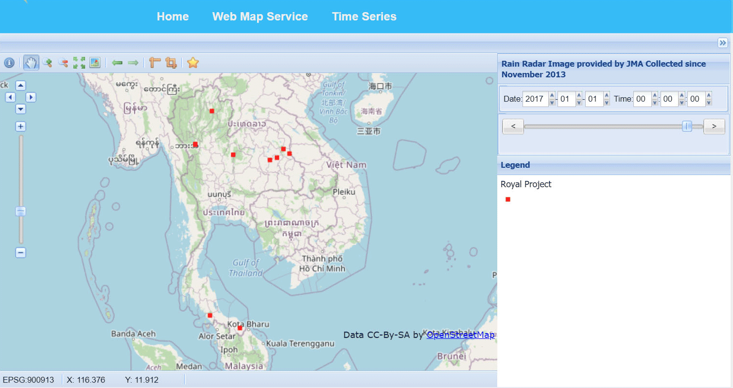The image size is (733, 388).
Task: Decrease the month value spinner
Action: click(x=578, y=102)
